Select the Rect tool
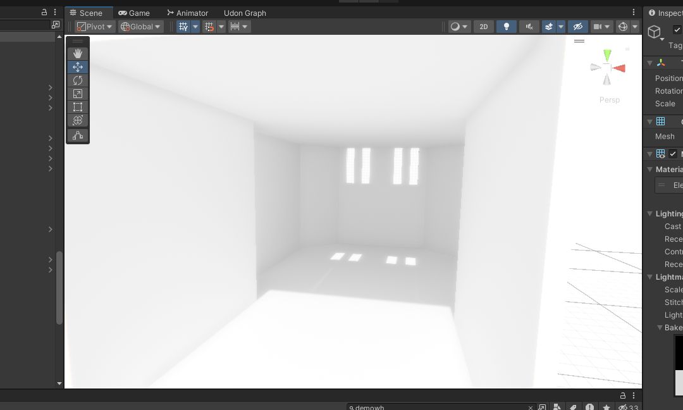This screenshot has width=683, height=410. (x=78, y=107)
